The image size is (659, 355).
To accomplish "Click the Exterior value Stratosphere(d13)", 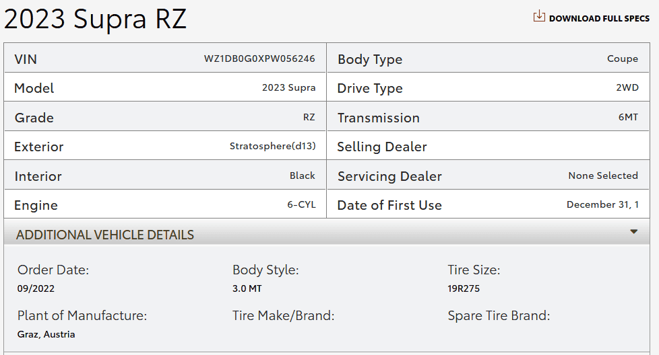I will point(272,147).
